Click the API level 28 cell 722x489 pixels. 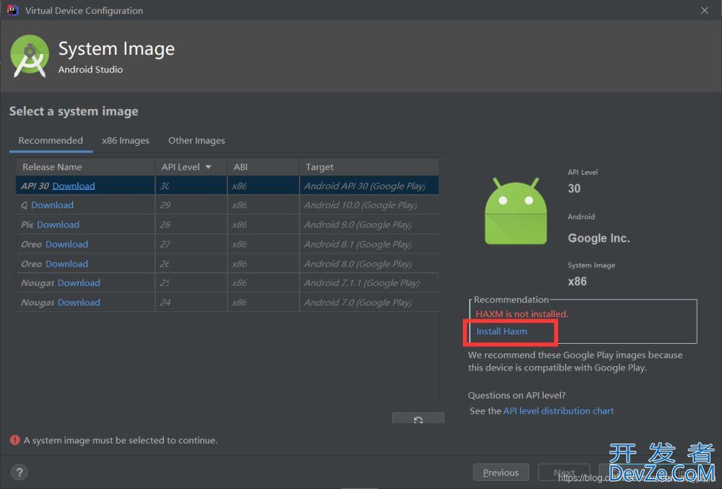coord(191,224)
